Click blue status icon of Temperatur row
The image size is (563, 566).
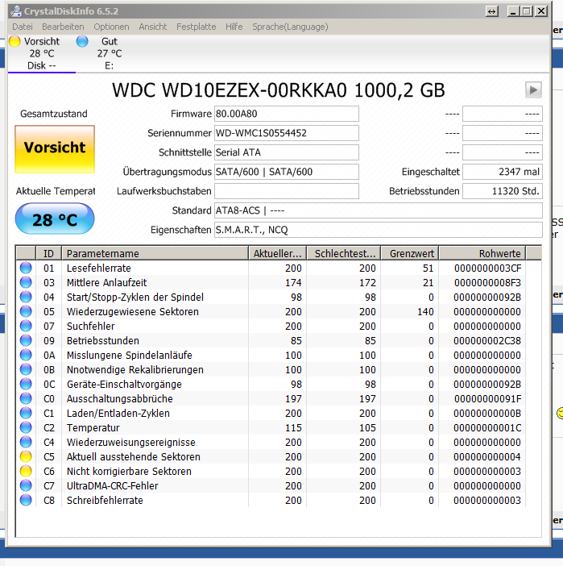pyautogui.click(x=26, y=428)
